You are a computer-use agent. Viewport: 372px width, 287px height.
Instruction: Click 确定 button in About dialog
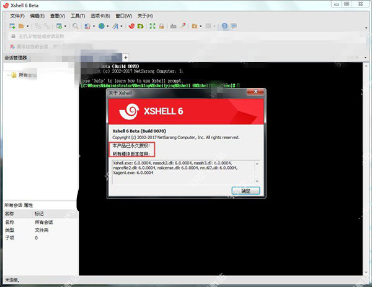pyautogui.click(x=246, y=191)
